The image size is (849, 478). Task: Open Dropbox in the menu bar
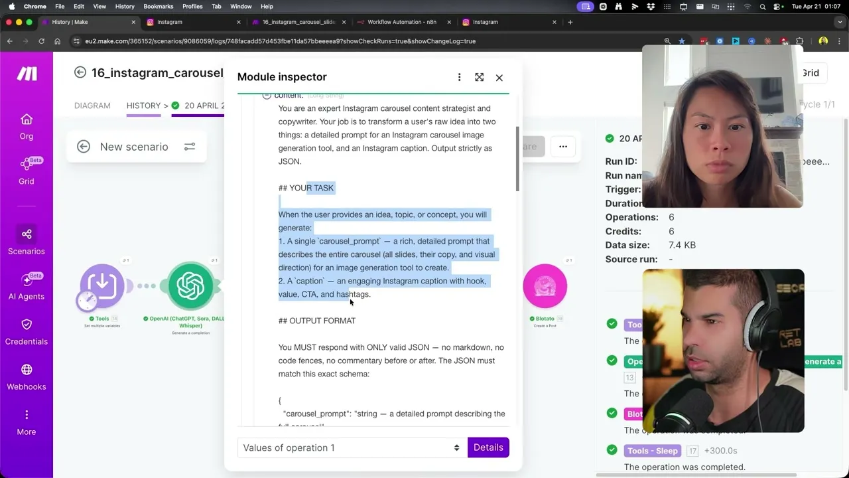[651, 7]
